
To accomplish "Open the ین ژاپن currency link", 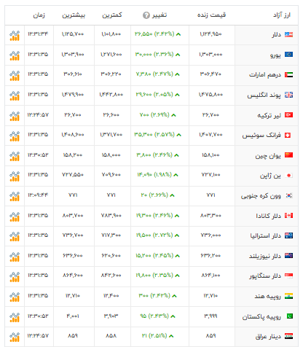I will [270, 176].
